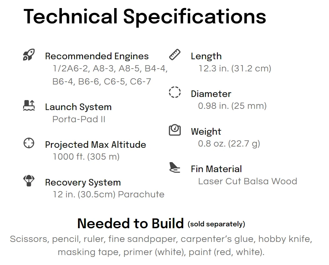Image resolution: width=329 pixels, height=265 pixels.
Task: Click the scale icon beside Weight
Action: click(x=175, y=130)
